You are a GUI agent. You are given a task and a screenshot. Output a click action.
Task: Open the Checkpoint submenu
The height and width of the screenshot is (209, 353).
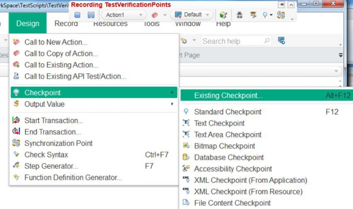(94, 92)
